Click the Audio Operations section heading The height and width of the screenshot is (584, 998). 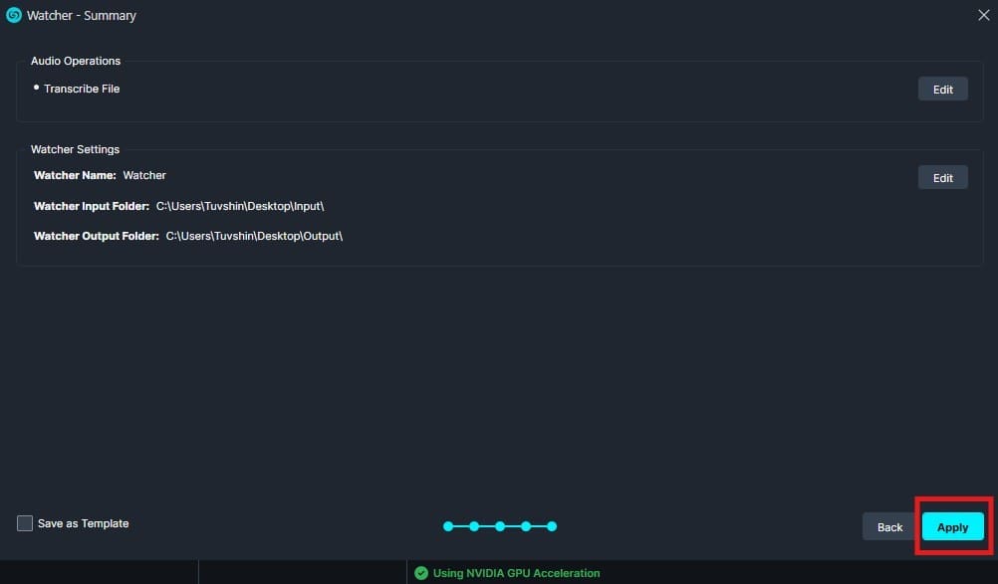(76, 61)
